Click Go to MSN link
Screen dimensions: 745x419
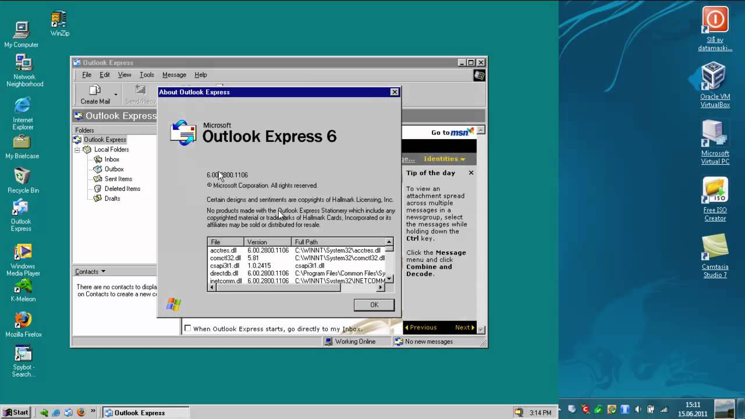pos(453,132)
